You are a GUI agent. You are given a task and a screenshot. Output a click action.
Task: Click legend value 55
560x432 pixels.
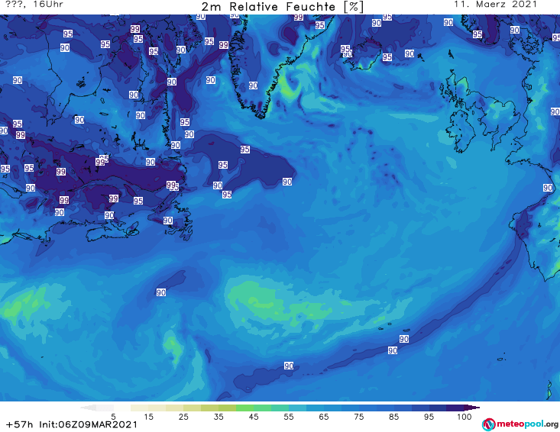289,417
